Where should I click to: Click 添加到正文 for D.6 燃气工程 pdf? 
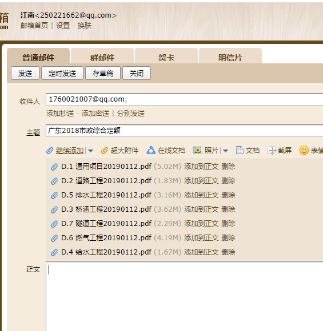pos(201,238)
